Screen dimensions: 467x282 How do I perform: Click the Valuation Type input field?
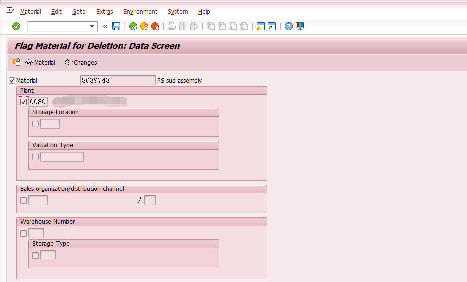click(x=62, y=157)
